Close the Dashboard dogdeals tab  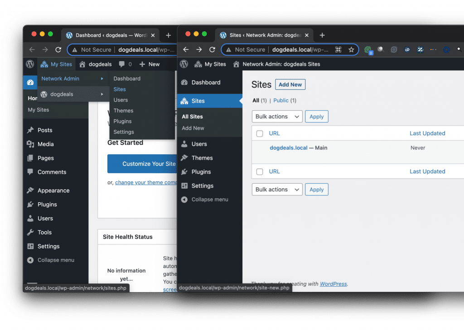click(153, 35)
